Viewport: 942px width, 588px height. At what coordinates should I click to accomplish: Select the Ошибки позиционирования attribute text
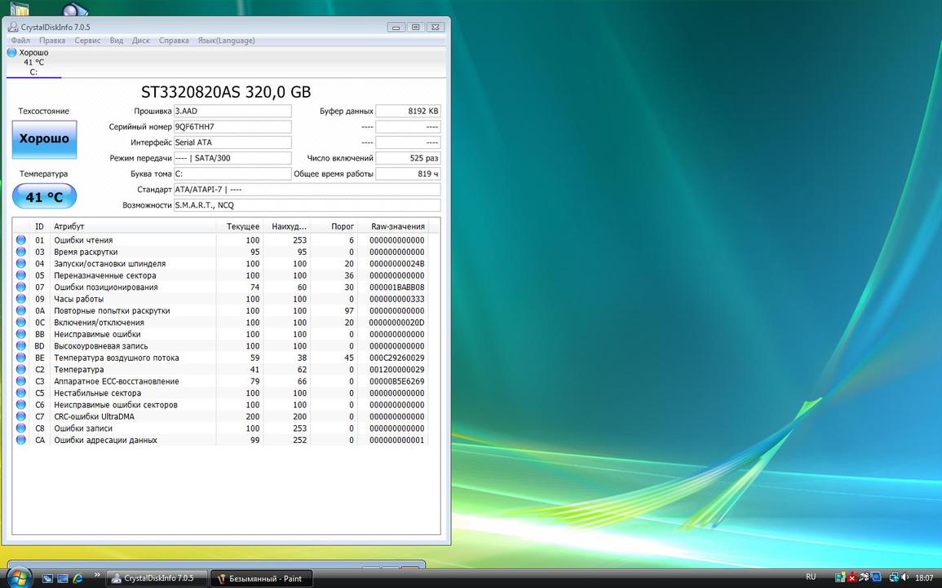pos(106,287)
